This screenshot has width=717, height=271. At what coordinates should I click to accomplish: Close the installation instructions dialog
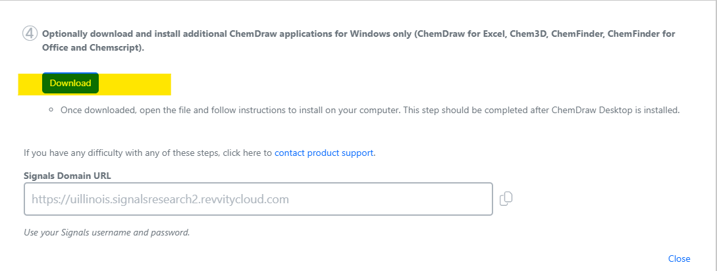(679, 259)
